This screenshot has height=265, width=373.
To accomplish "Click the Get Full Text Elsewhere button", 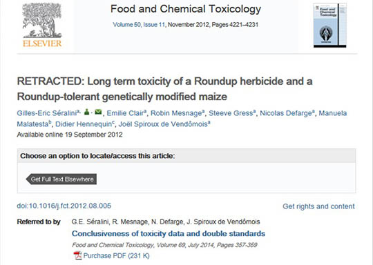I will 61,179.
